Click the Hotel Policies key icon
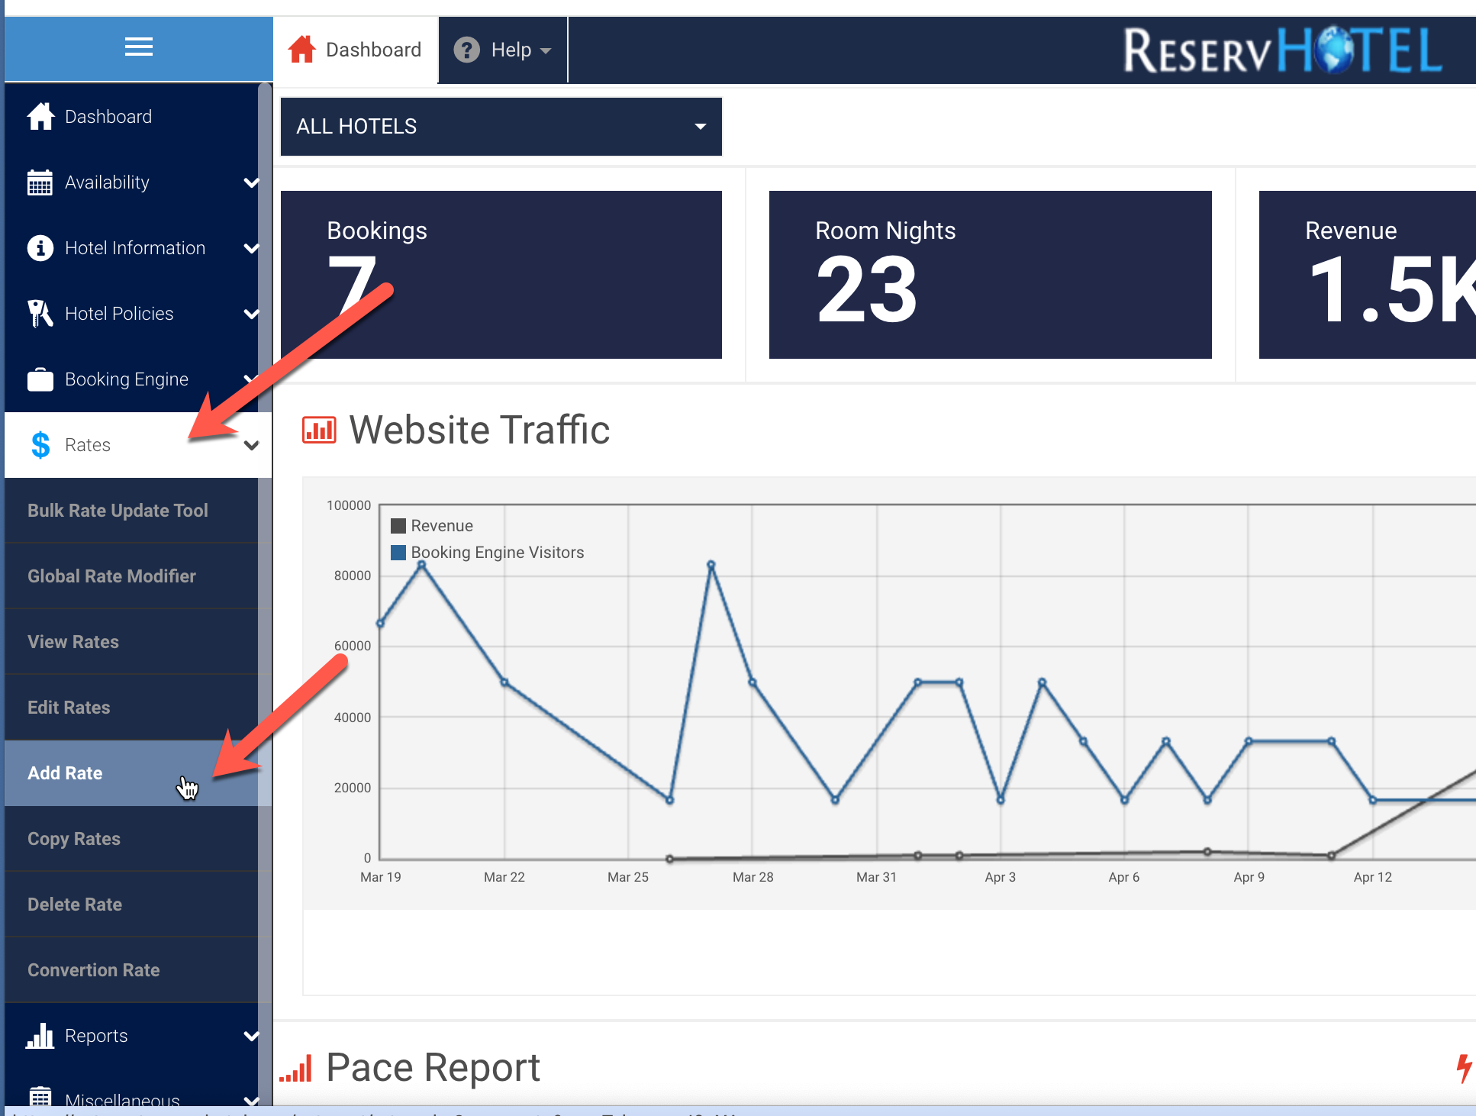This screenshot has height=1116, width=1476. [40, 314]
